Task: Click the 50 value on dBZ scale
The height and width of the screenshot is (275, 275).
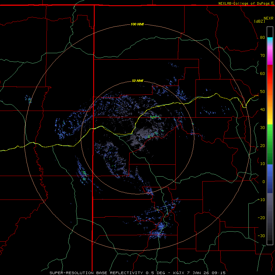Action: pos(262,92)
